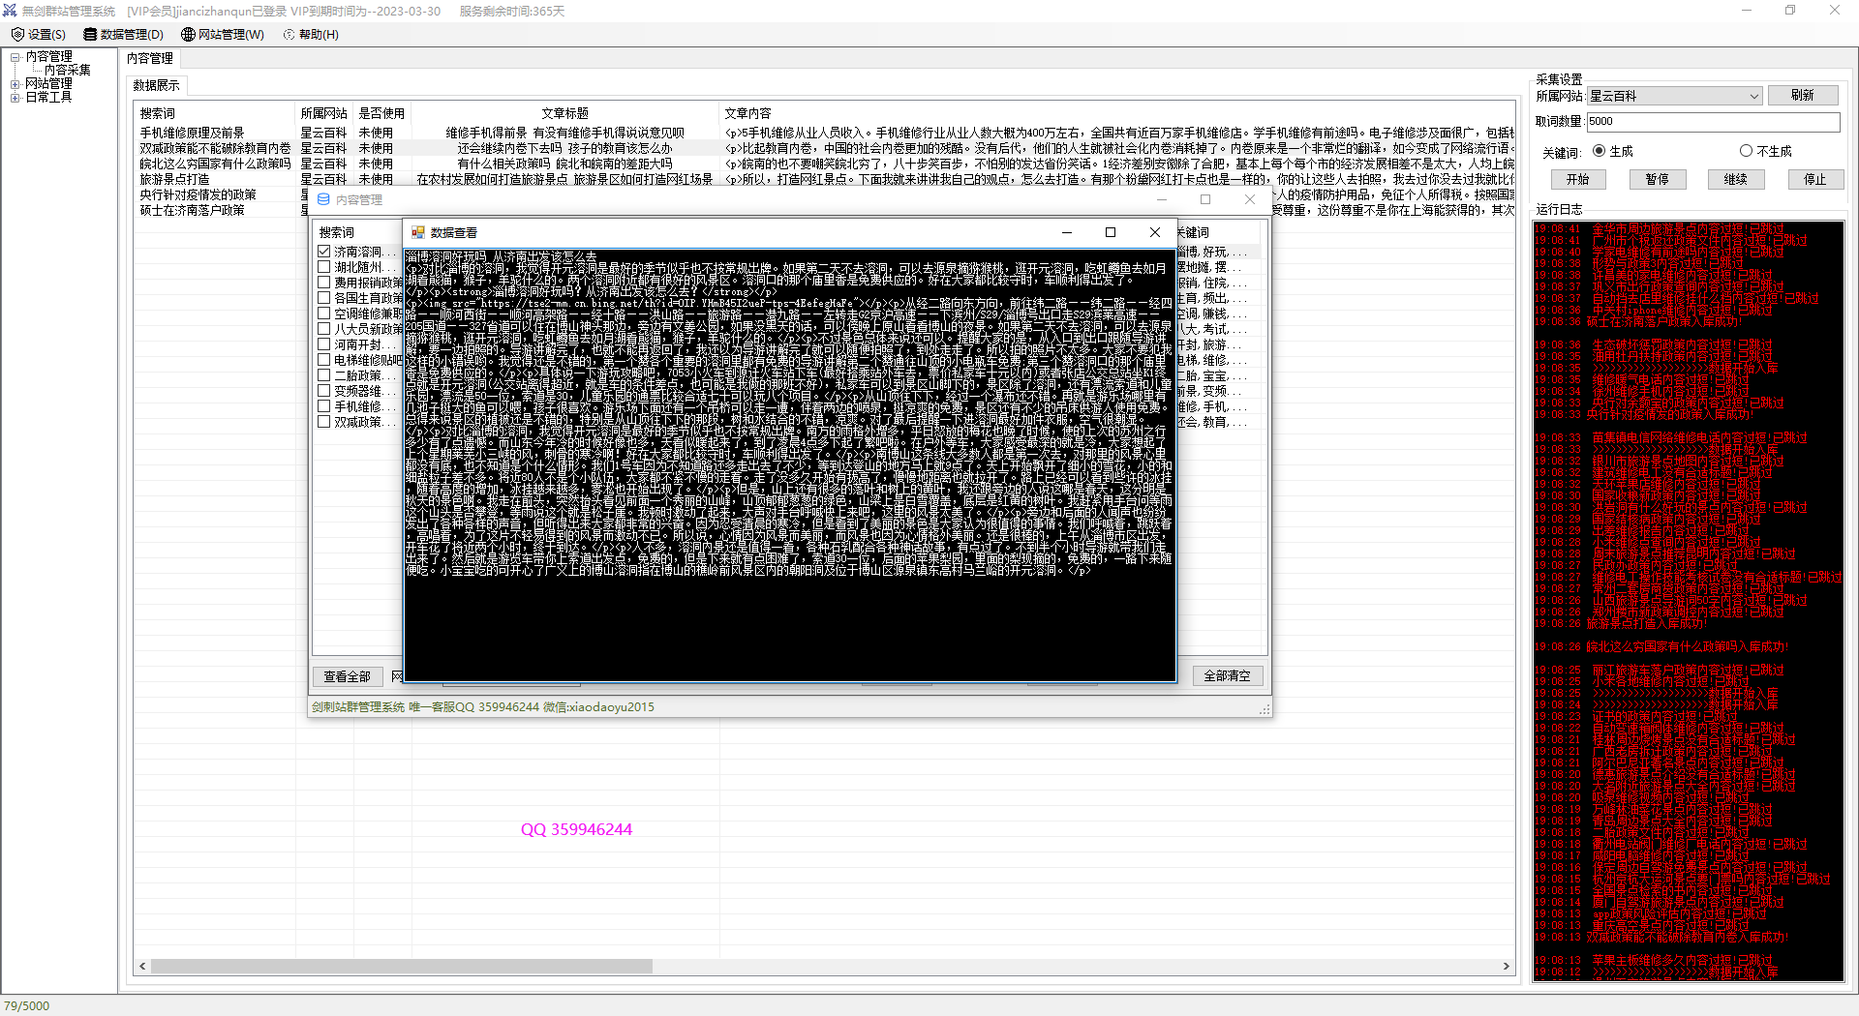This screenshot has height=1016, width=1859.
Task: Click the app logo icon in title bar
Action: tap(10, 11)
